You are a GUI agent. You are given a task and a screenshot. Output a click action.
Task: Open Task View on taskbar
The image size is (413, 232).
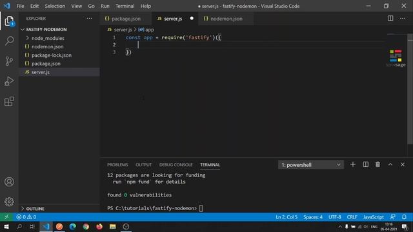(32, 226)
